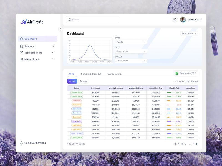The image size is (222, 166).
Task: Click the $25,044.00 annual cashflow cell
Action: point(156,105)
